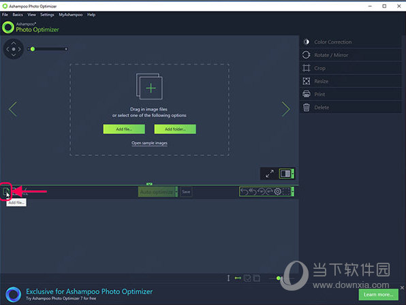Screen dimensions: 406x305
Task: Click the Save button
Action: pyautogui.click(x=186, y=192)
